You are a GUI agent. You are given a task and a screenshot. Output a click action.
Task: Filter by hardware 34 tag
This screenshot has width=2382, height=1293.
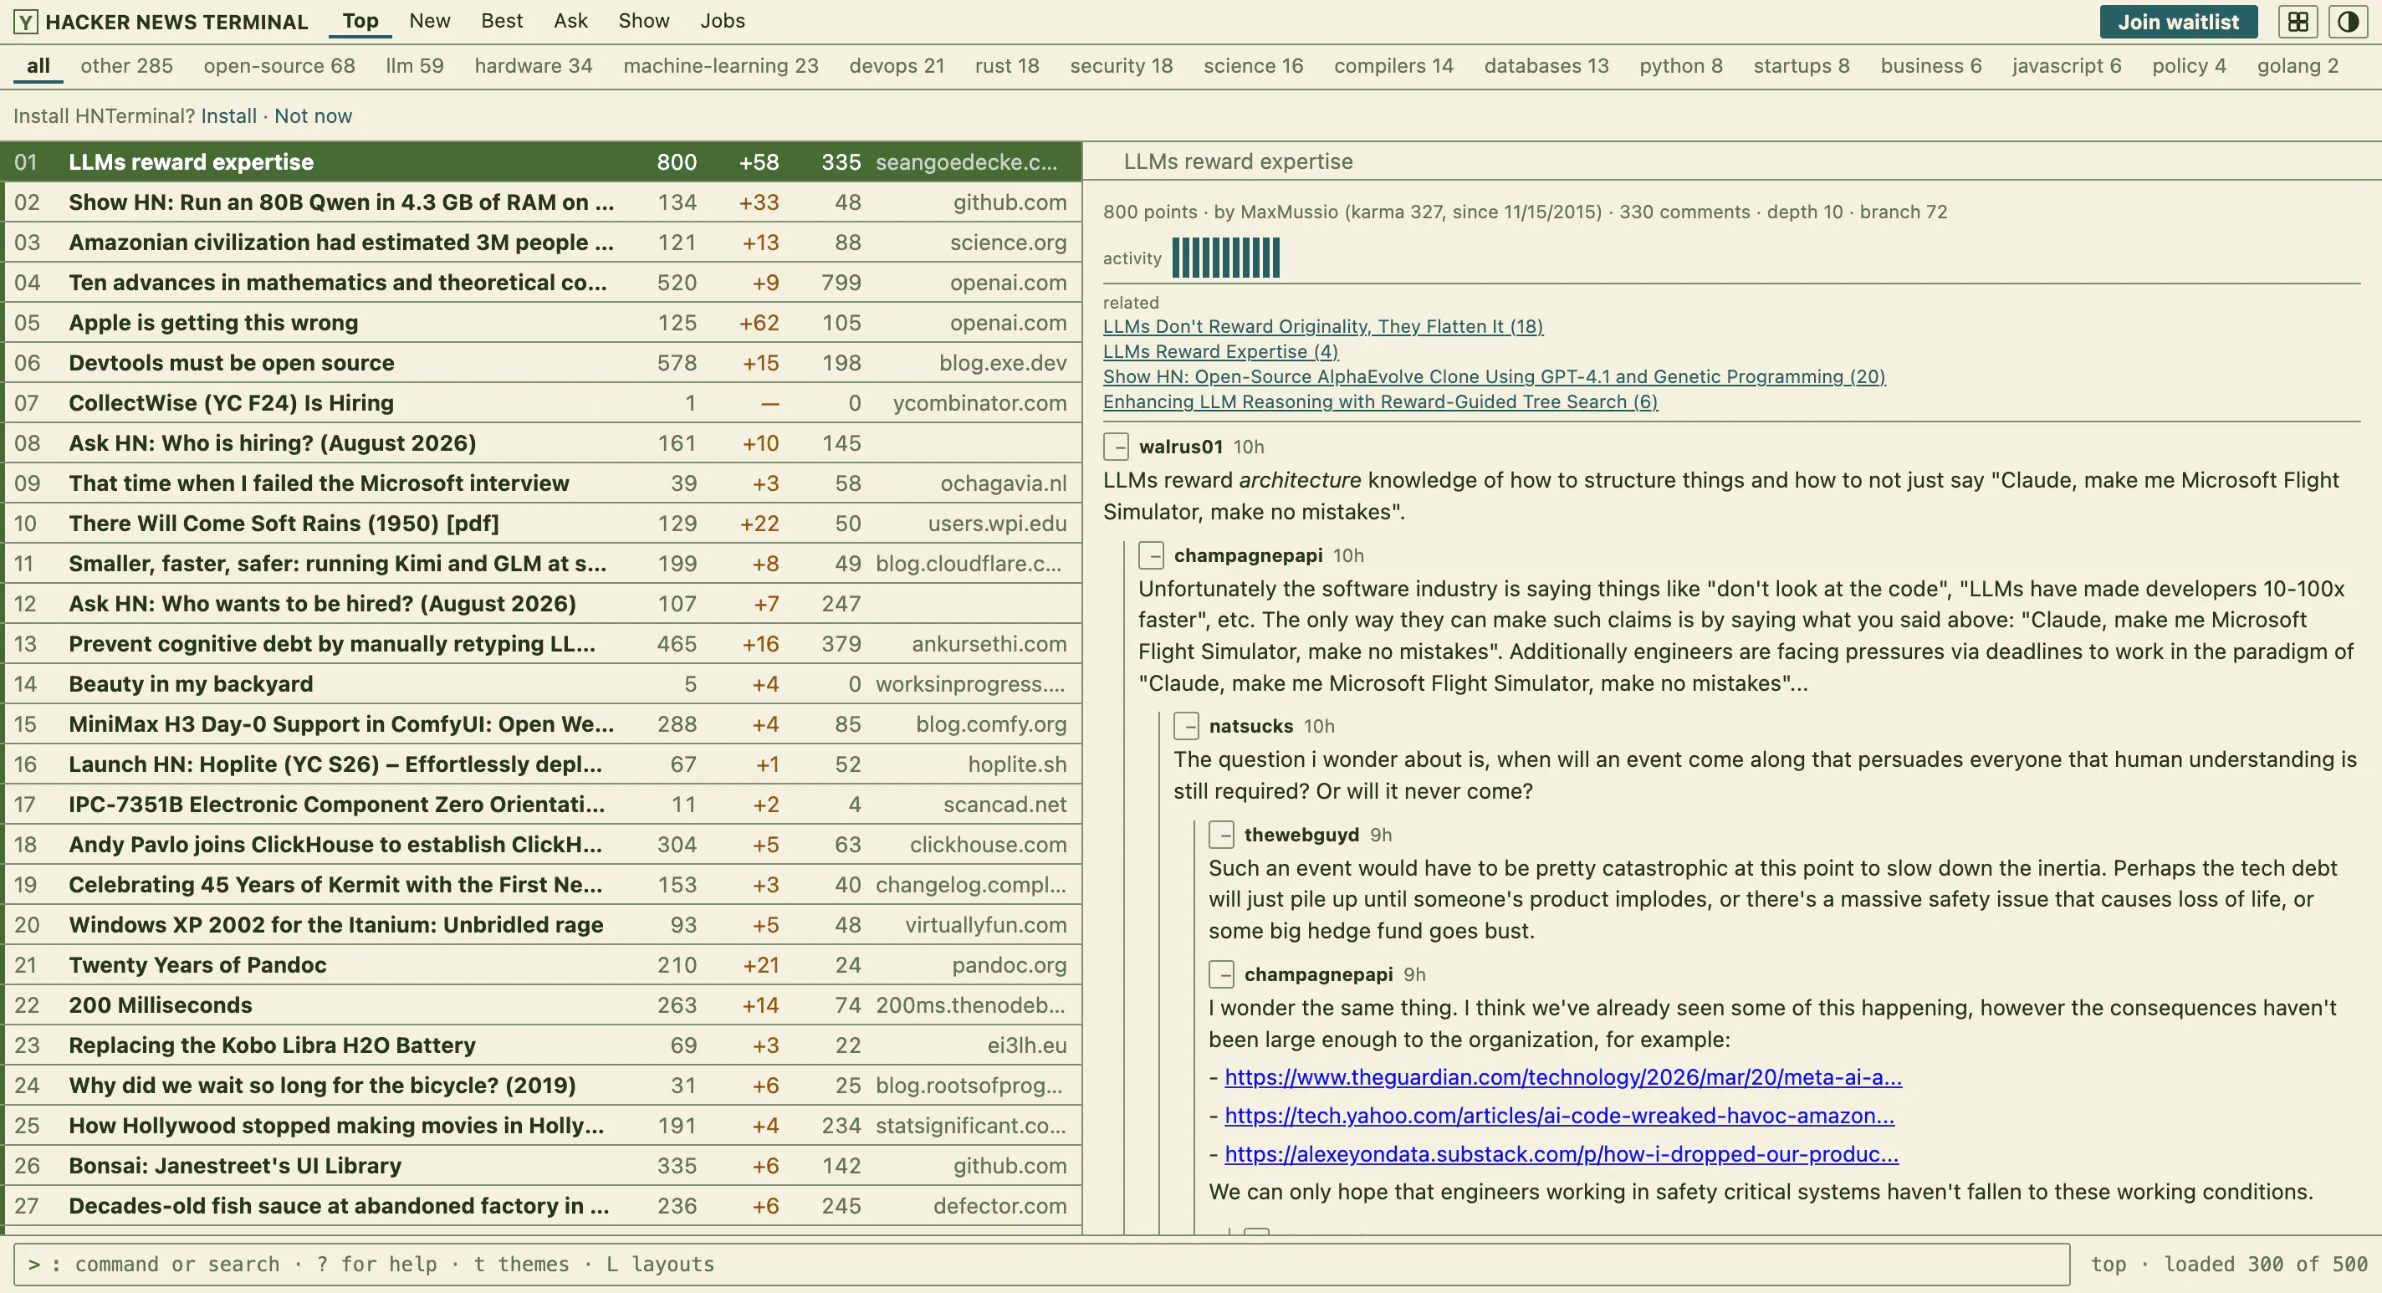click(534, 66)
